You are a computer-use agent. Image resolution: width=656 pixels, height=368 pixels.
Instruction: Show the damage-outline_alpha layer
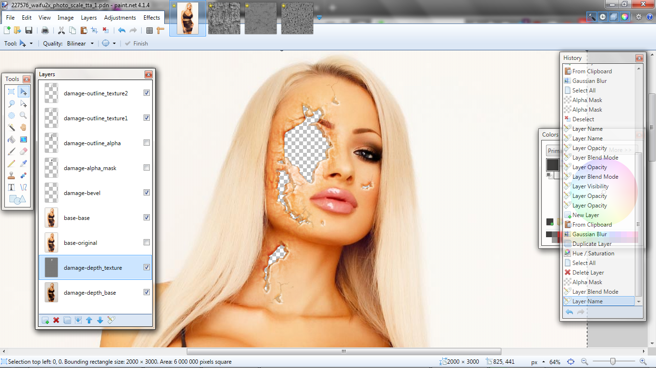click(146, 143)
